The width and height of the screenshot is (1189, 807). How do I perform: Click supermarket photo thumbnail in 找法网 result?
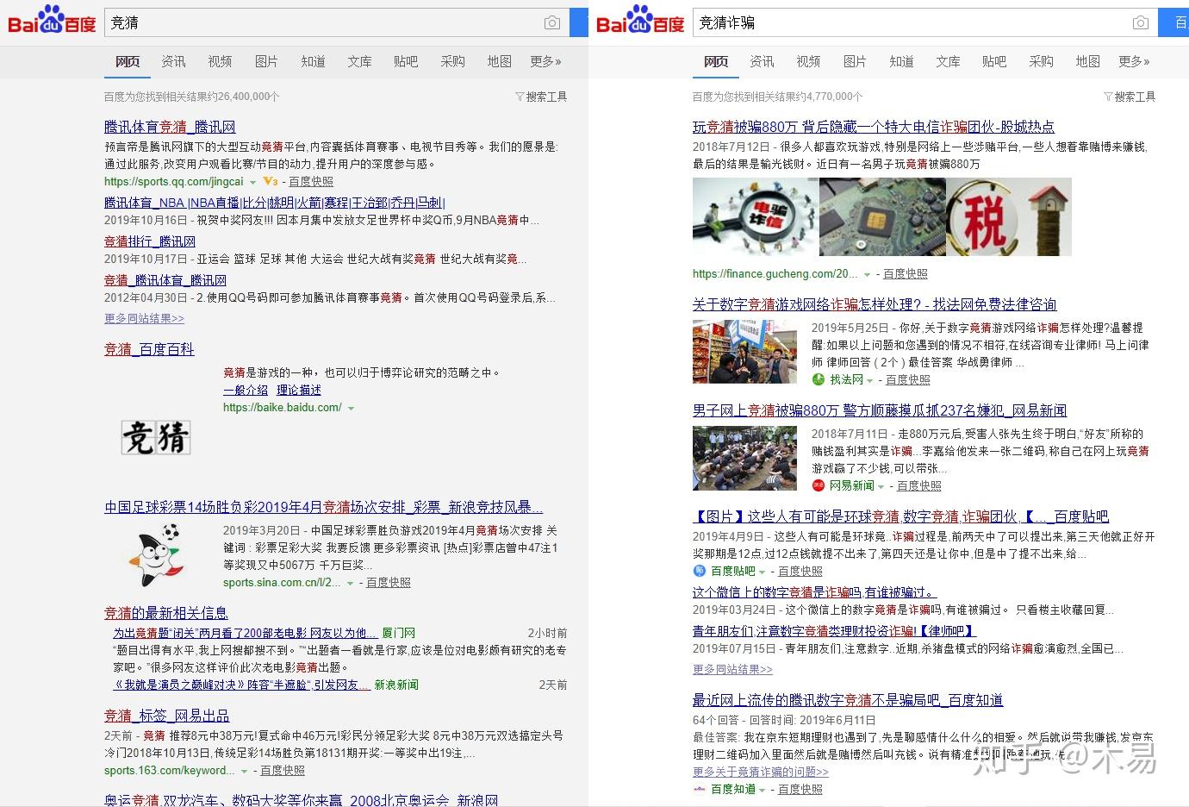click(x=745, y=352)
